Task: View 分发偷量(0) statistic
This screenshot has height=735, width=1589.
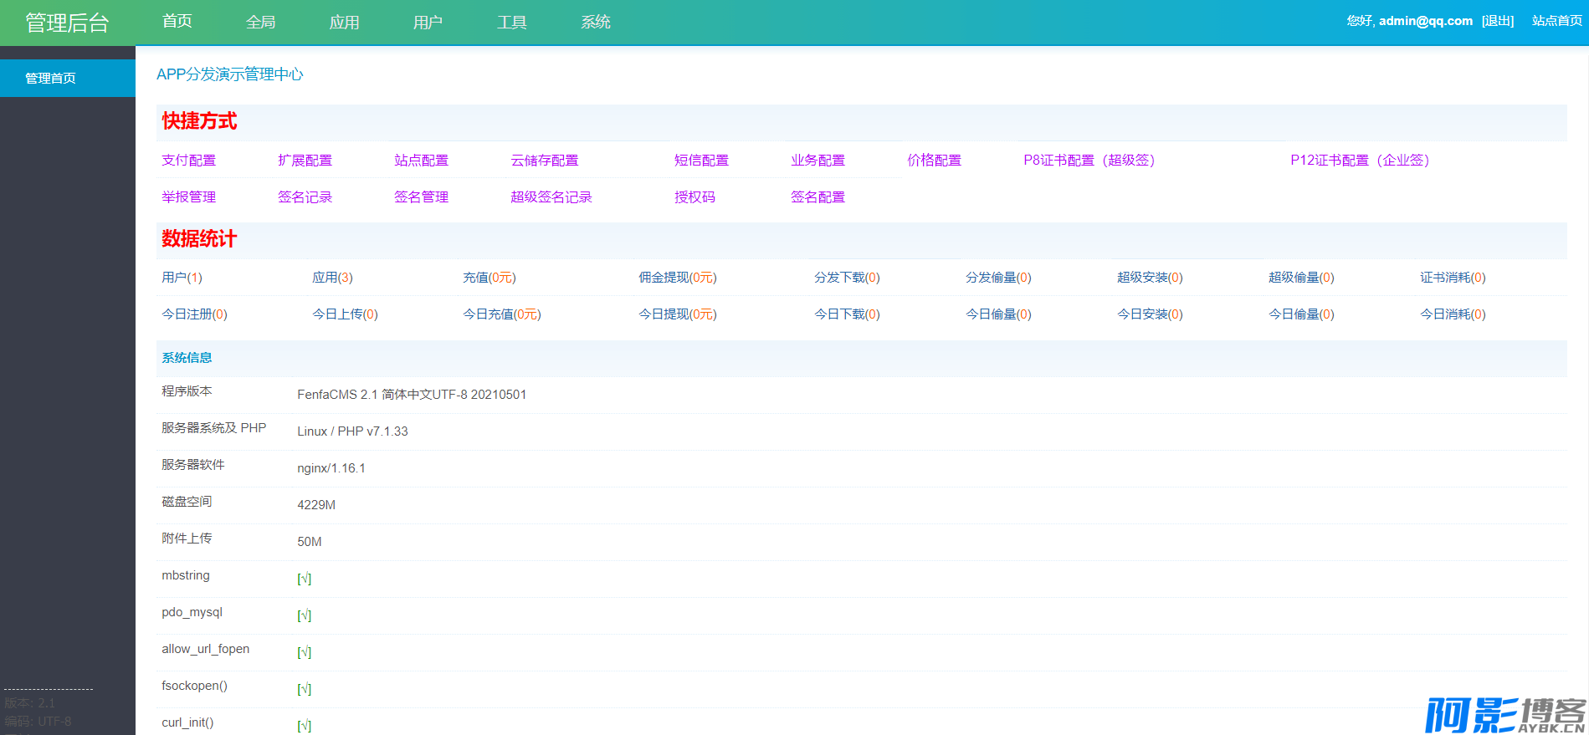Action: pyautogui.click(x=999, y=278)
